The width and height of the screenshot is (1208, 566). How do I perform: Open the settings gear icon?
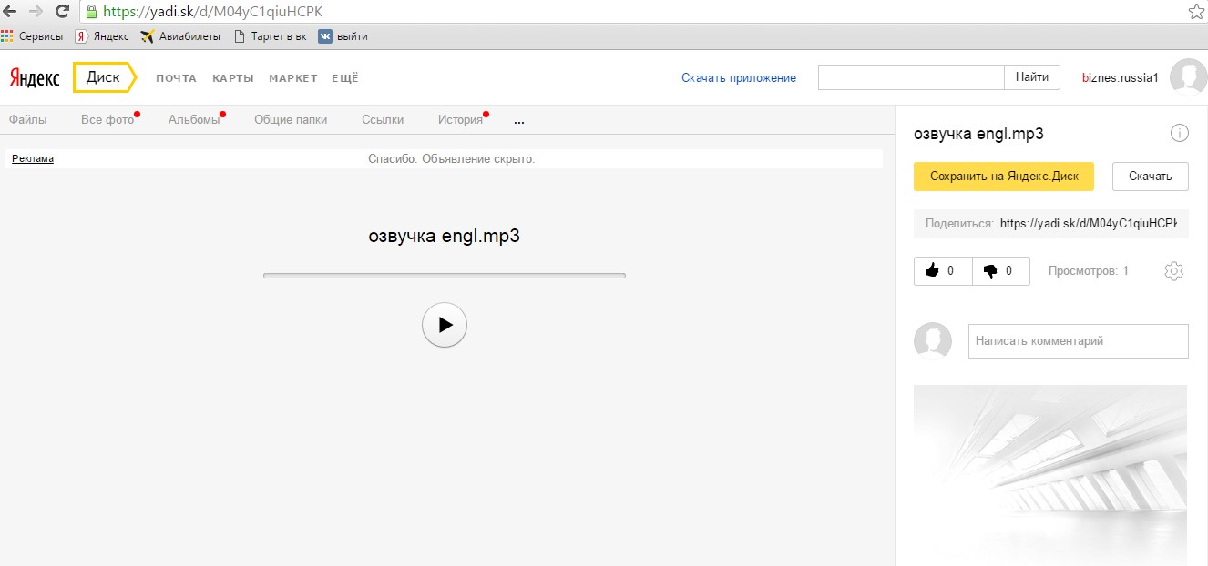[x=1173, y=271]
